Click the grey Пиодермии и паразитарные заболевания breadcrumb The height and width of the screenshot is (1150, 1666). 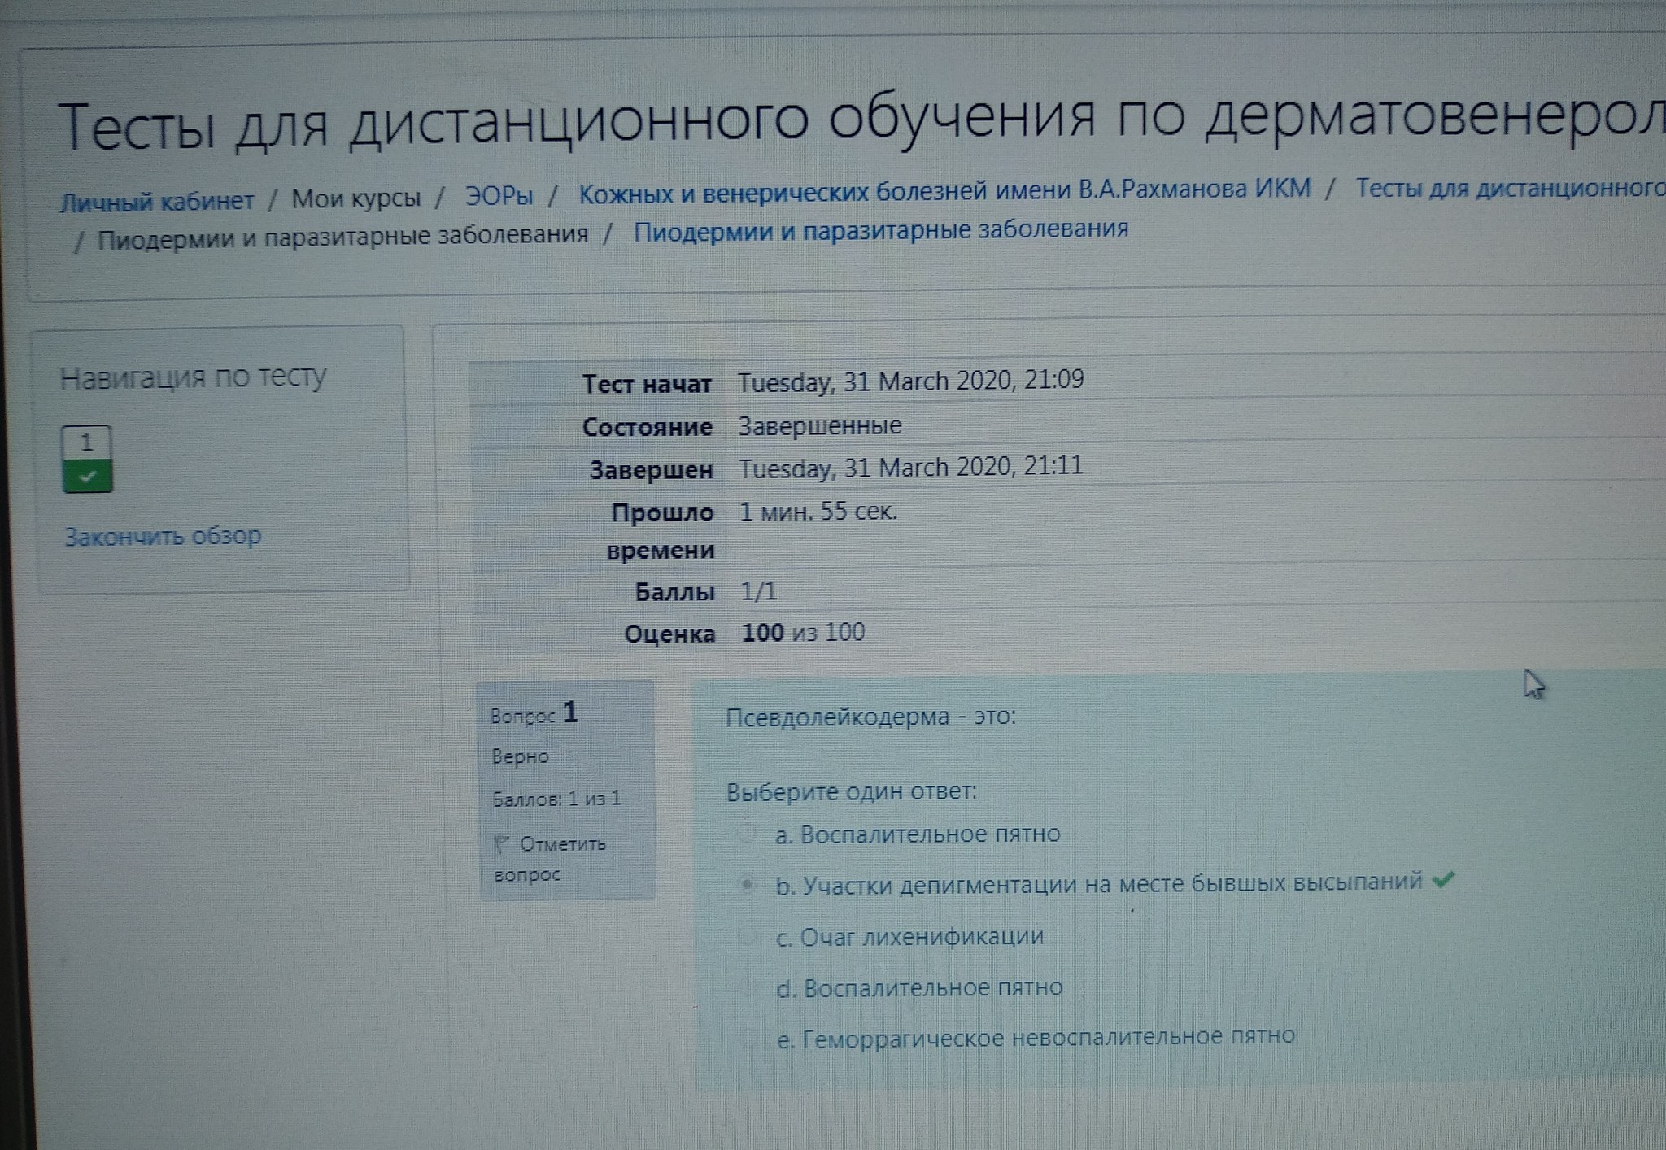(342, 237)
